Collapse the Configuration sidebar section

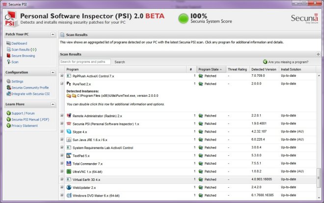tap(53, 72)
